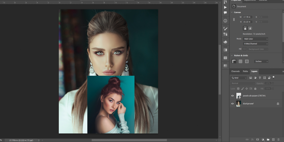This screenshot has width=284, height=142.
Task: Switch to the Channels tab
Action: coord(235,71)
